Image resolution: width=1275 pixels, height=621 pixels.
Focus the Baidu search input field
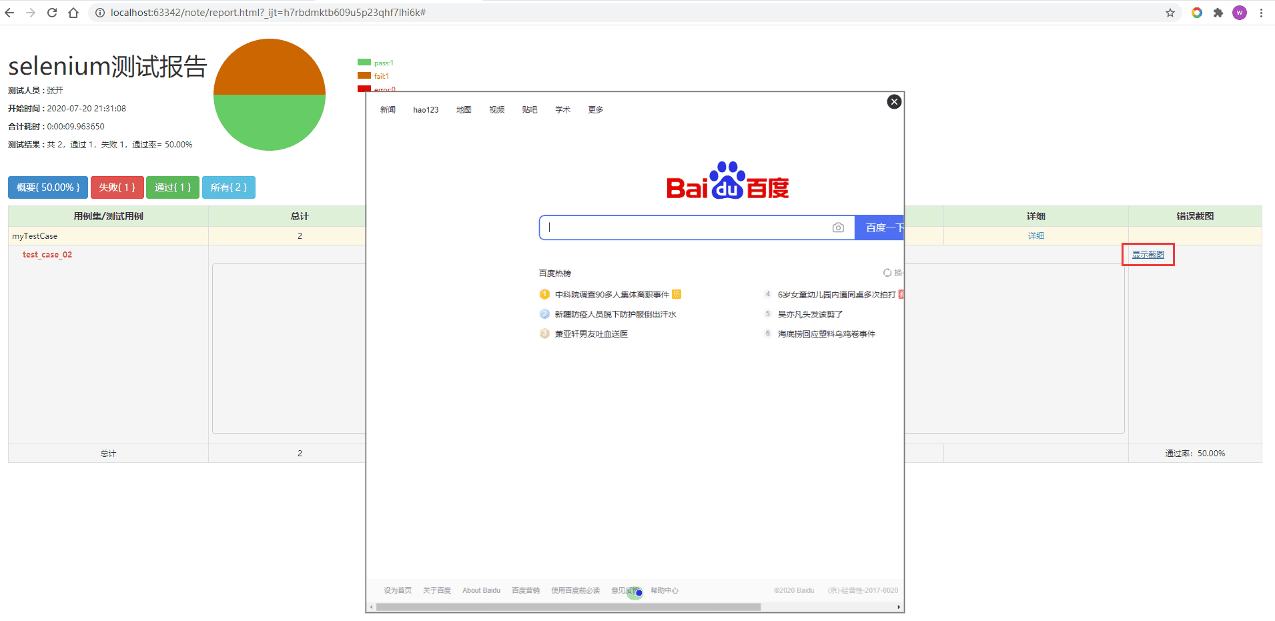(686, 227)
